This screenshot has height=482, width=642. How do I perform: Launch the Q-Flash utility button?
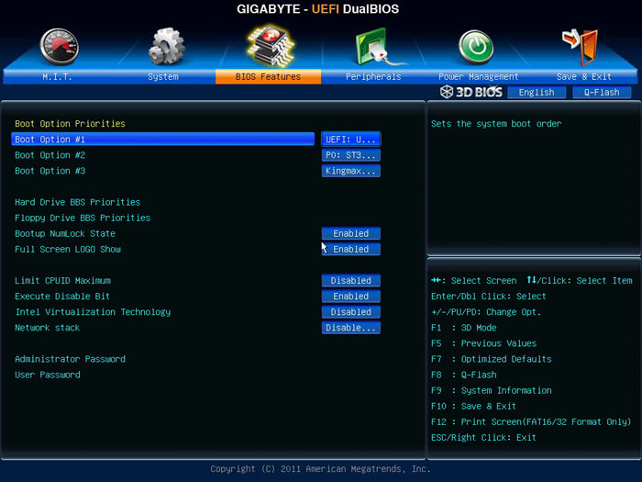coord(602,92)
